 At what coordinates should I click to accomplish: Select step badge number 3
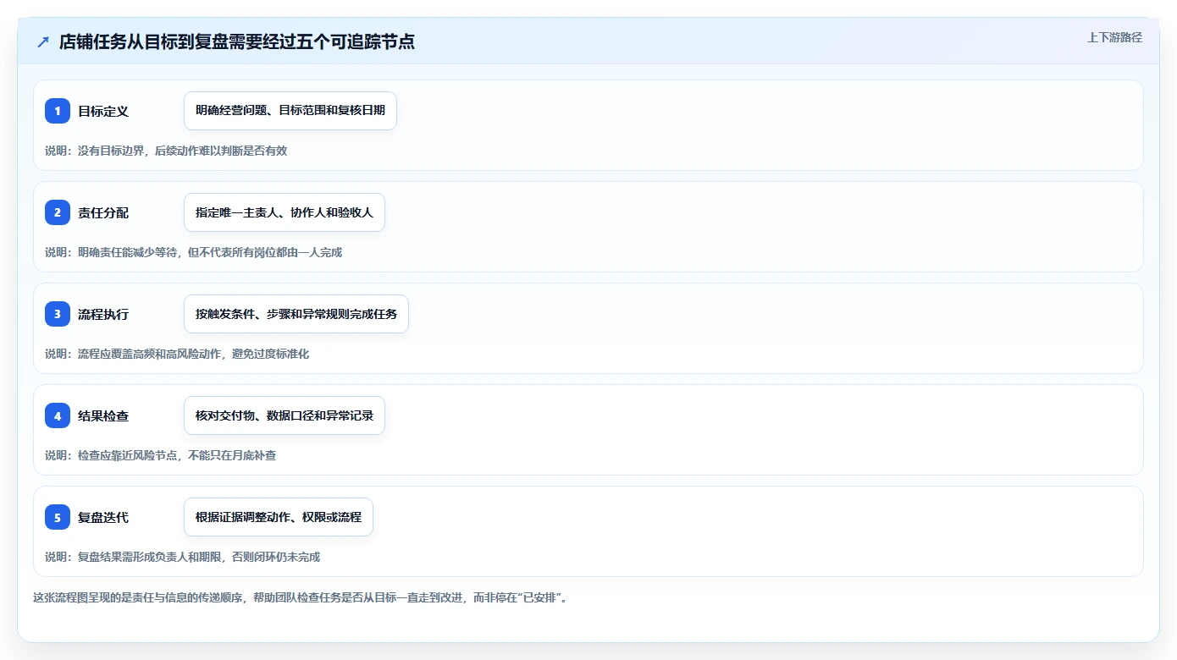58,314
